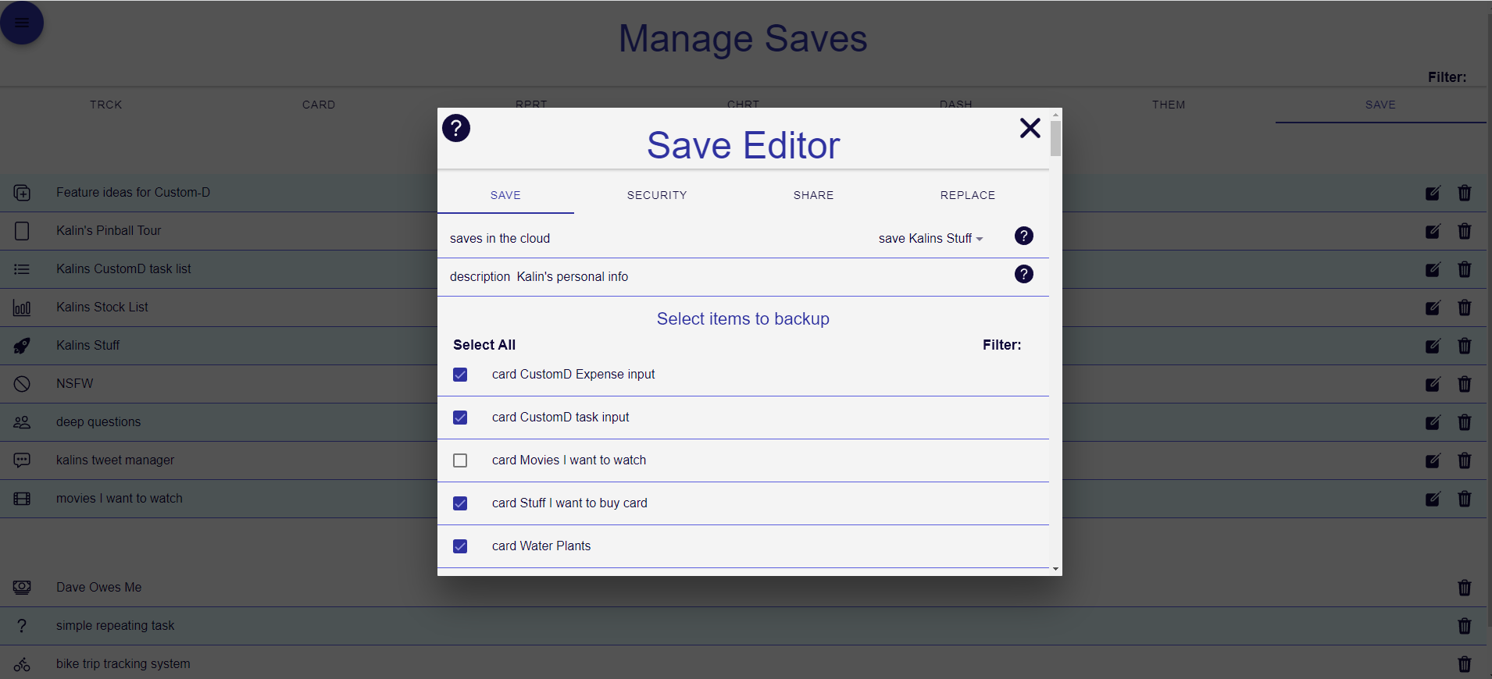Delete the Dave Owes Me save

click(x=1465, y=588)
